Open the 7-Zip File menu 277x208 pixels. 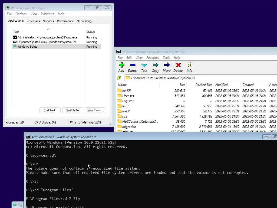120,58
